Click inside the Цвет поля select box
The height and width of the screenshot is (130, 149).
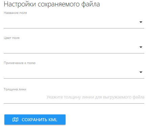[x=74, y=47]
